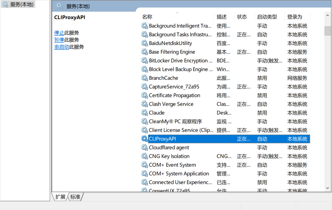This screenshot has width=332, height=210.
Task: Select the Clash Verge Service name
Action: pos(171,104)
